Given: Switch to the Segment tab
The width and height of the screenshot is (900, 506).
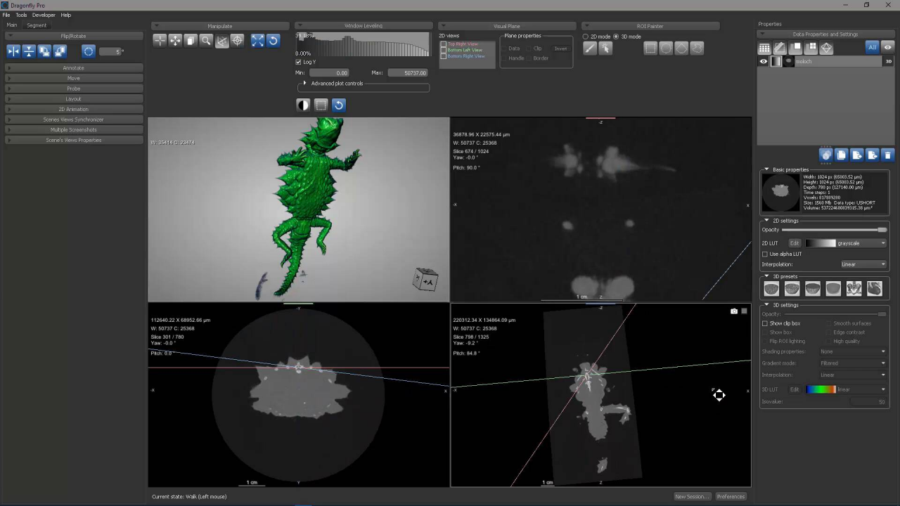Looking at the screenshot, I should [x=37, y=25].
